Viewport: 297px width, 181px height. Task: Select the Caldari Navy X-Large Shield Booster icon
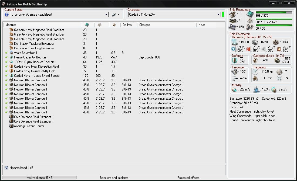pyautogui.click(x=11, y=76)
